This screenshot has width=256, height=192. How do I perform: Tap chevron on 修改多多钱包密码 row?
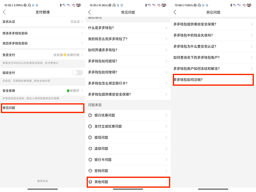point(81,33)
